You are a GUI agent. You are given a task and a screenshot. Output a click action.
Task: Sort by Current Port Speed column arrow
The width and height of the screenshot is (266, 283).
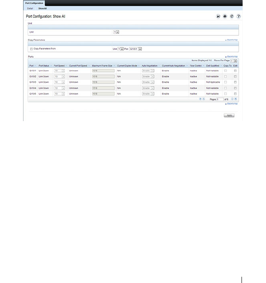(x=89, y=66)
